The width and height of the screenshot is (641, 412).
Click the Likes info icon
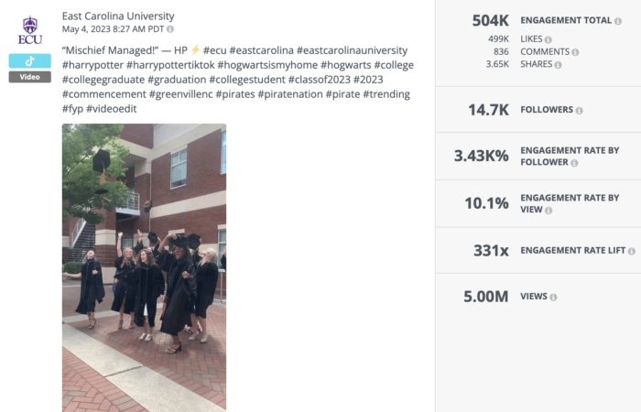click(x=548, y=39)
